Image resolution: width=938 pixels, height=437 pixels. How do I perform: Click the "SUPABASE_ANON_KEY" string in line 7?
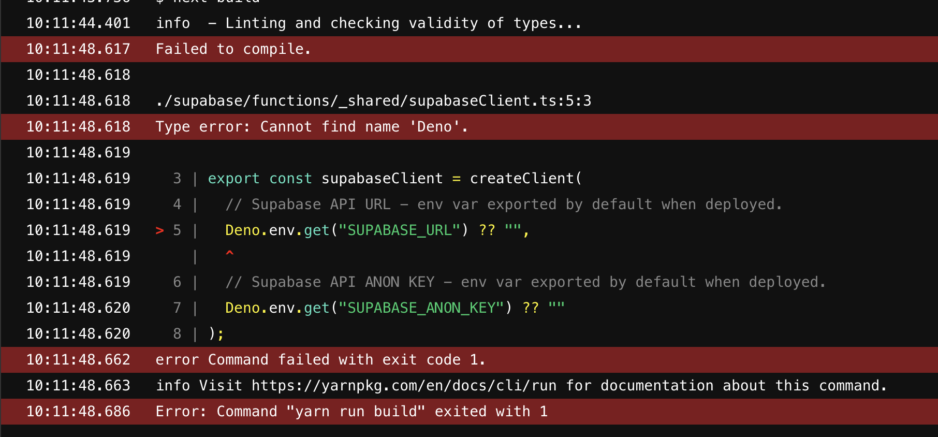[421, 308]
